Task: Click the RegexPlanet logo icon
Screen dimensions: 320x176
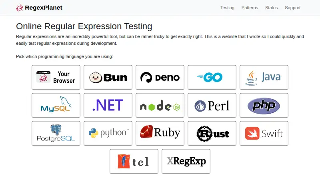Action: [19, 8]
